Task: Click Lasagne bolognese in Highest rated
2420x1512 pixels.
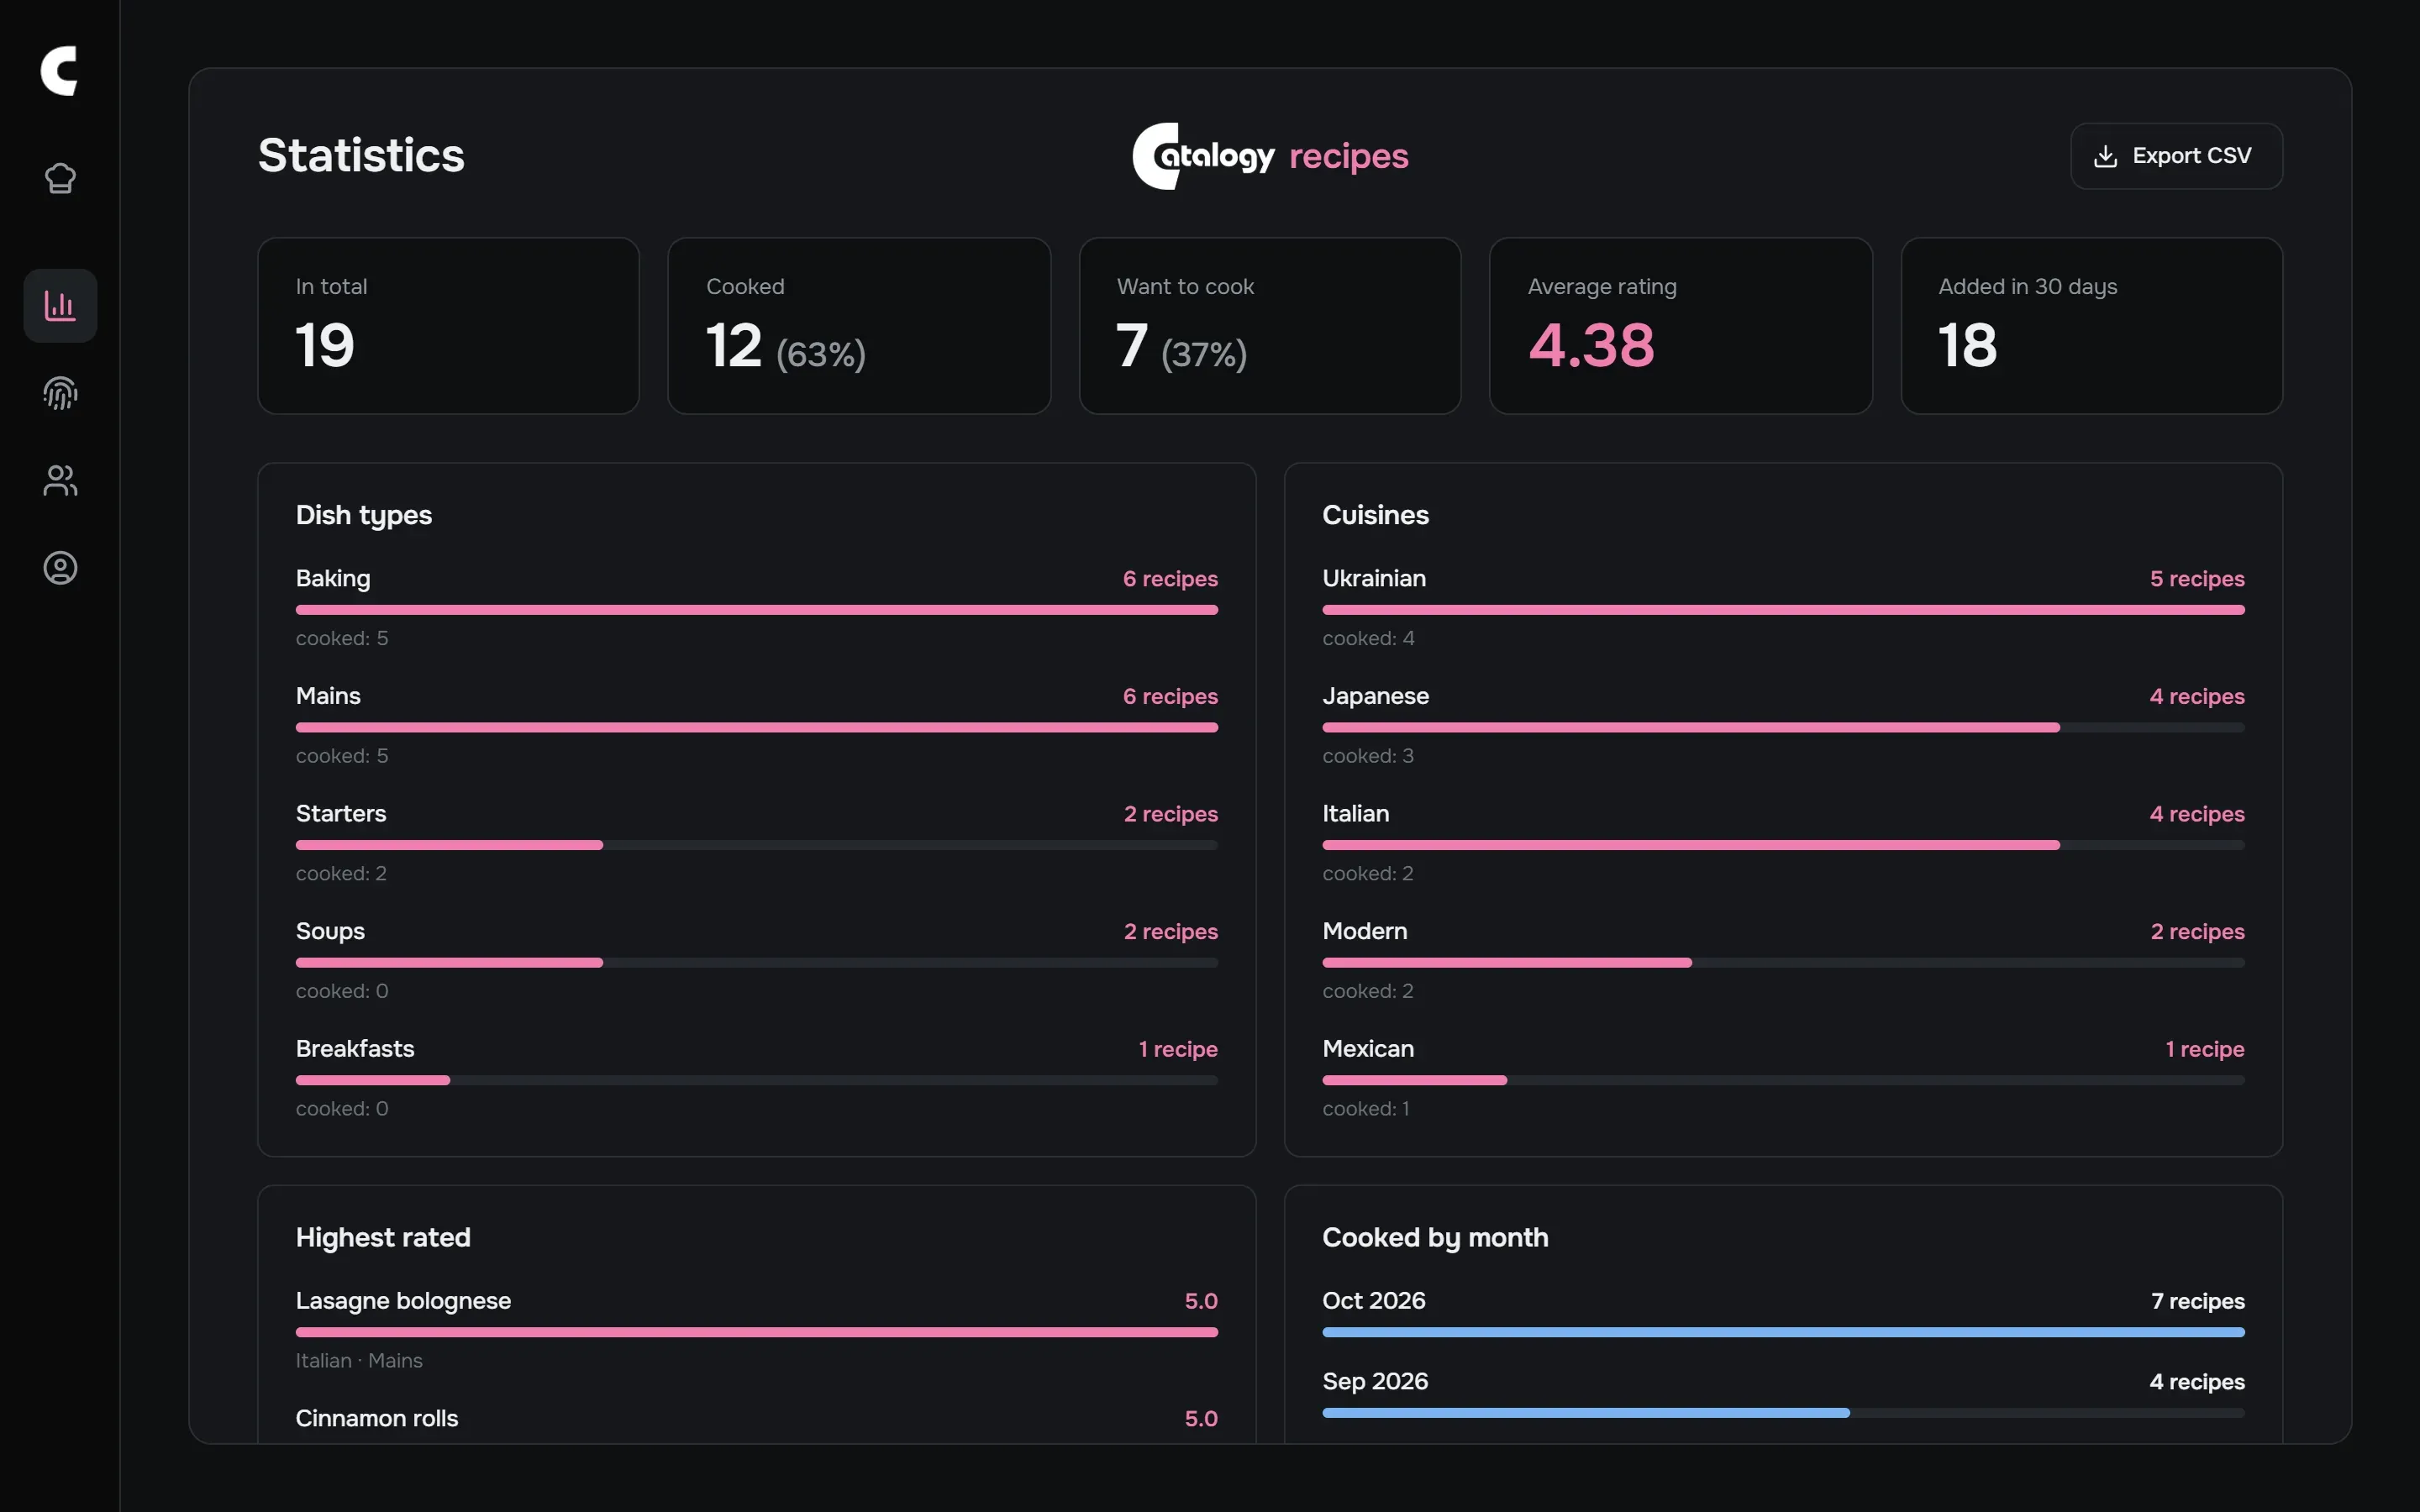Action: point(403,1301)
